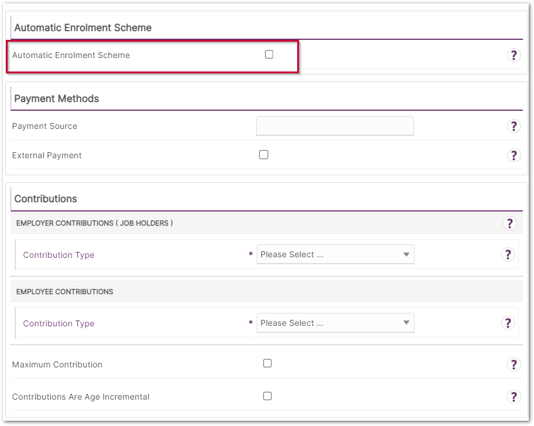
Task: Click the Contribution Type label under Employer Contributions
Action: point(59,255)
